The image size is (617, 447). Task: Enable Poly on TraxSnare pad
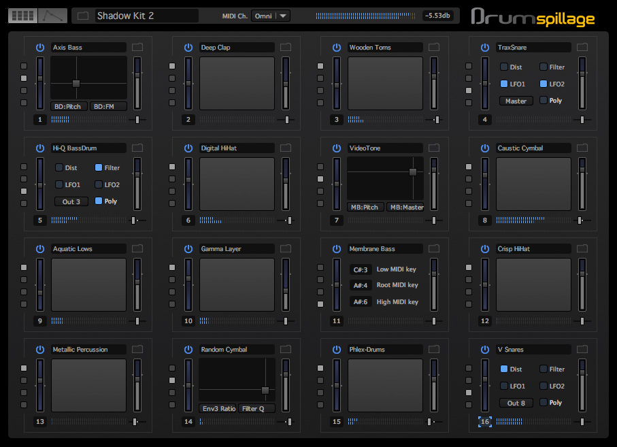[544, 100]
